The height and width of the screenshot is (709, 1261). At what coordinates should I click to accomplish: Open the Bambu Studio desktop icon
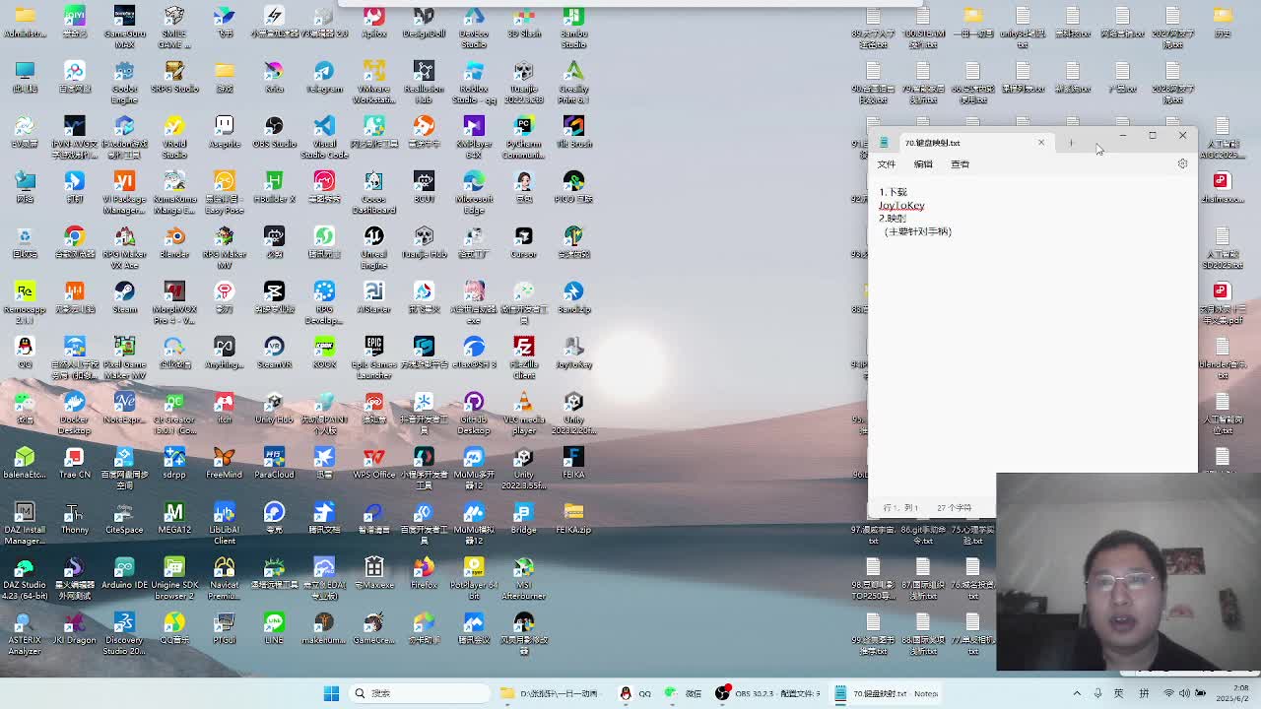(573, 27)
